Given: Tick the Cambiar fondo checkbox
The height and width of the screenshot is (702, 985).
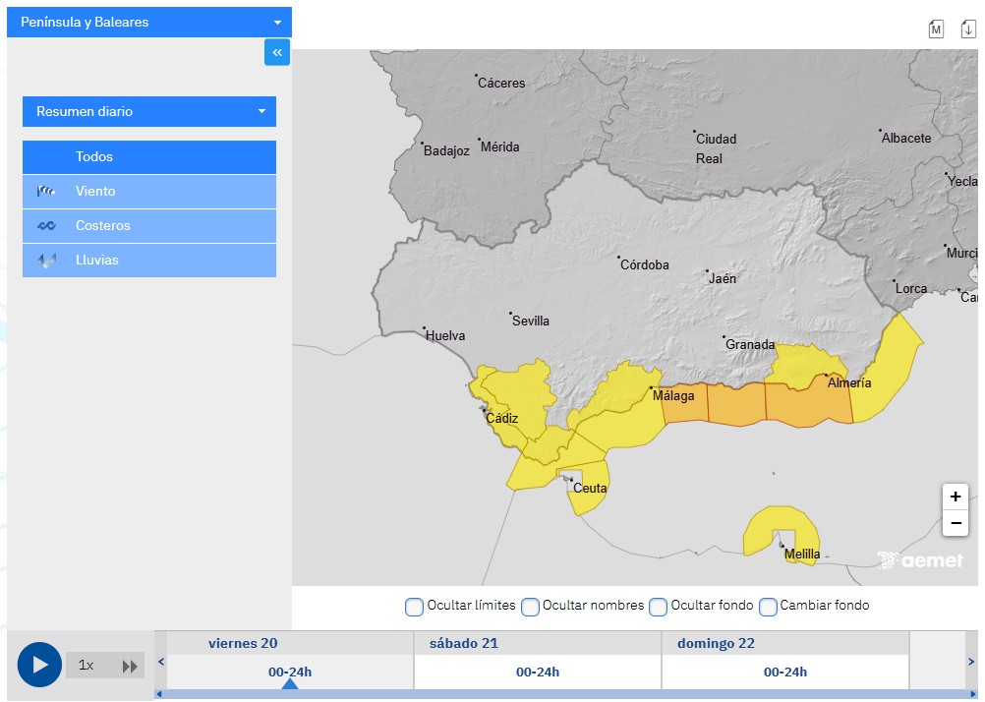Looking at the screenshot, I should [x=768, y=607].
